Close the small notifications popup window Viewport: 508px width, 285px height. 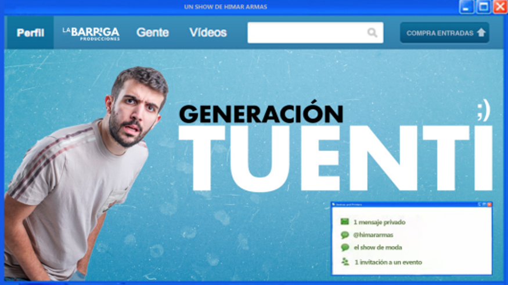click(x=489, y=204)
